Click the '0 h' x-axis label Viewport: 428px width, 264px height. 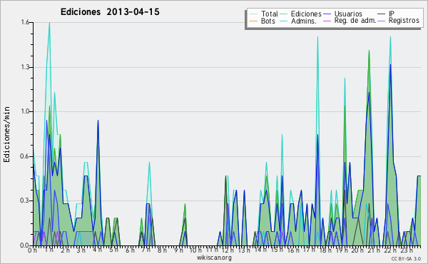point(33,250)
